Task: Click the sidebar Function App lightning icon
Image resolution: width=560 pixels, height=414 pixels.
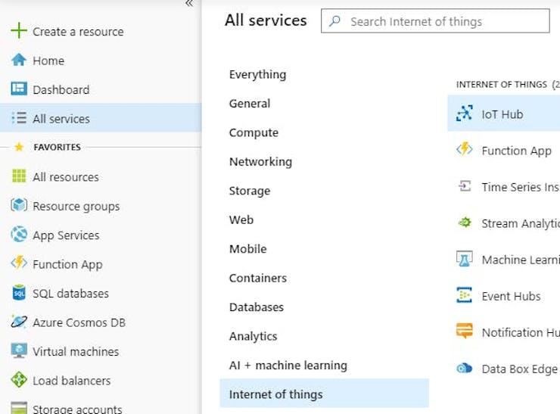Action: [x=19, y=263]
